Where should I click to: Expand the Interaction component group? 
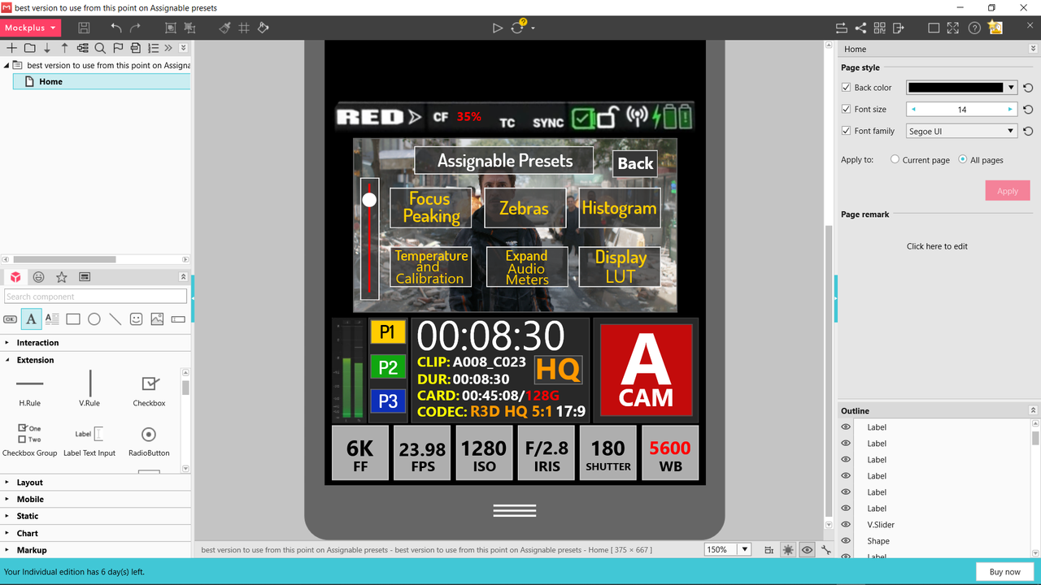(x=96, y=343)
